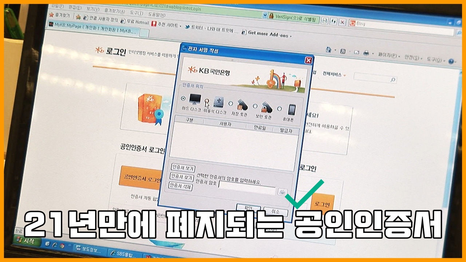
Task: Click the IE print icon
Action: [366, 54]
